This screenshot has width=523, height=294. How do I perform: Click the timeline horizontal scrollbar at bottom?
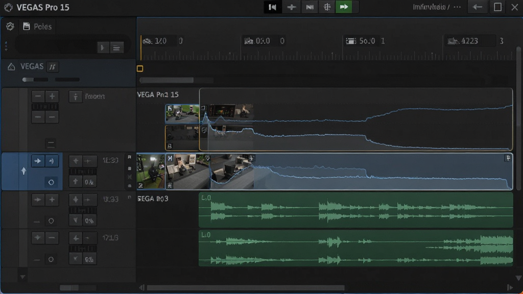[x=246, y=288]
